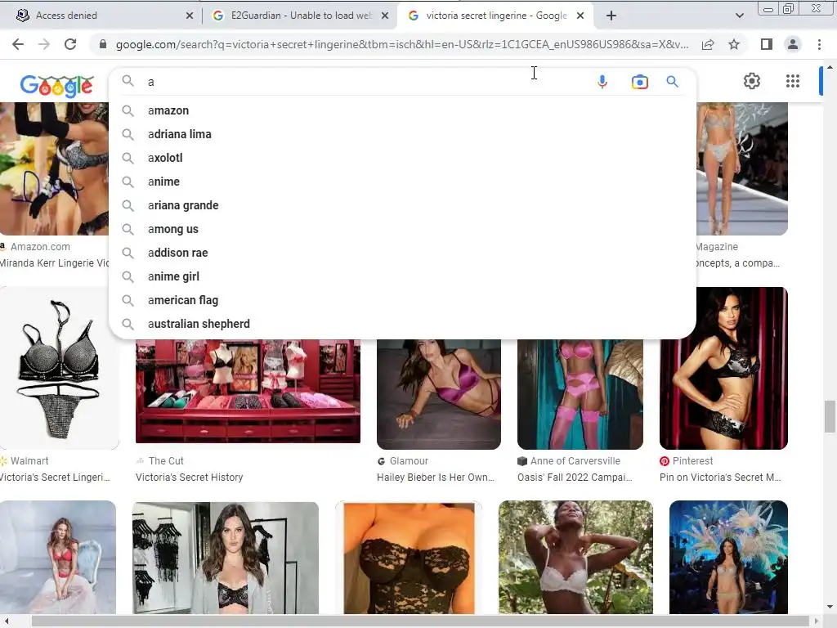Viewport: 837px width, 628px height.
Task: Choose the 'adriana lima' suggestion
Action: [402, 134]
